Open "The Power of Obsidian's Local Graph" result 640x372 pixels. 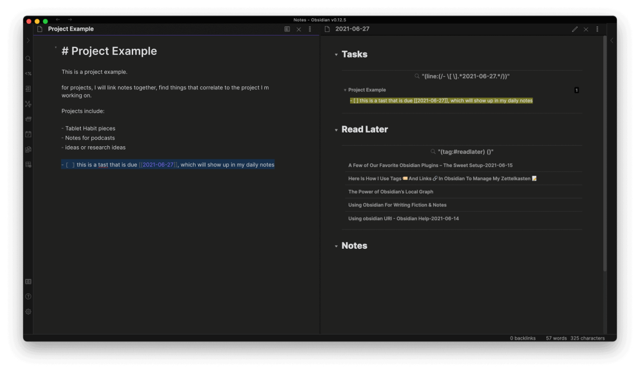pyautogui.click(x=391, y=192)
